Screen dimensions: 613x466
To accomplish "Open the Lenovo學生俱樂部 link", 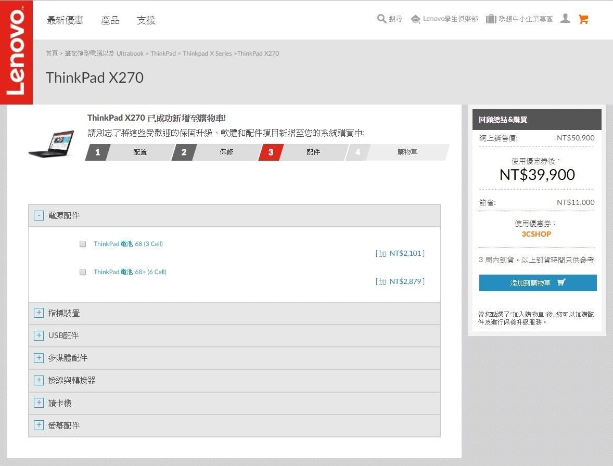I will 450,19.
